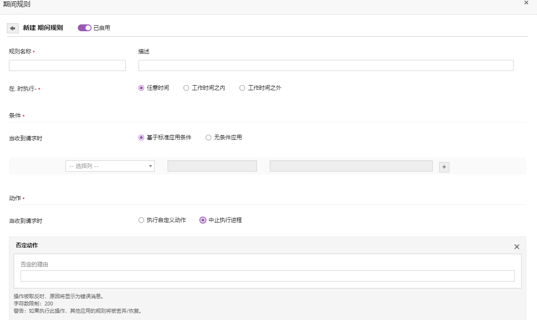The image size is (537, 320).
Task: Select the 无条件应用 radio button
Action: pyautogui.click(x=209, y=138)
